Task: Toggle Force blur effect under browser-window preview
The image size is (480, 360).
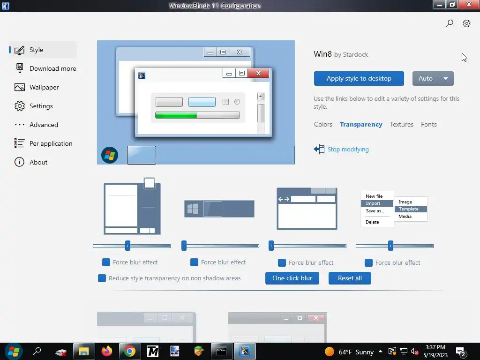Action: (282, 262)
